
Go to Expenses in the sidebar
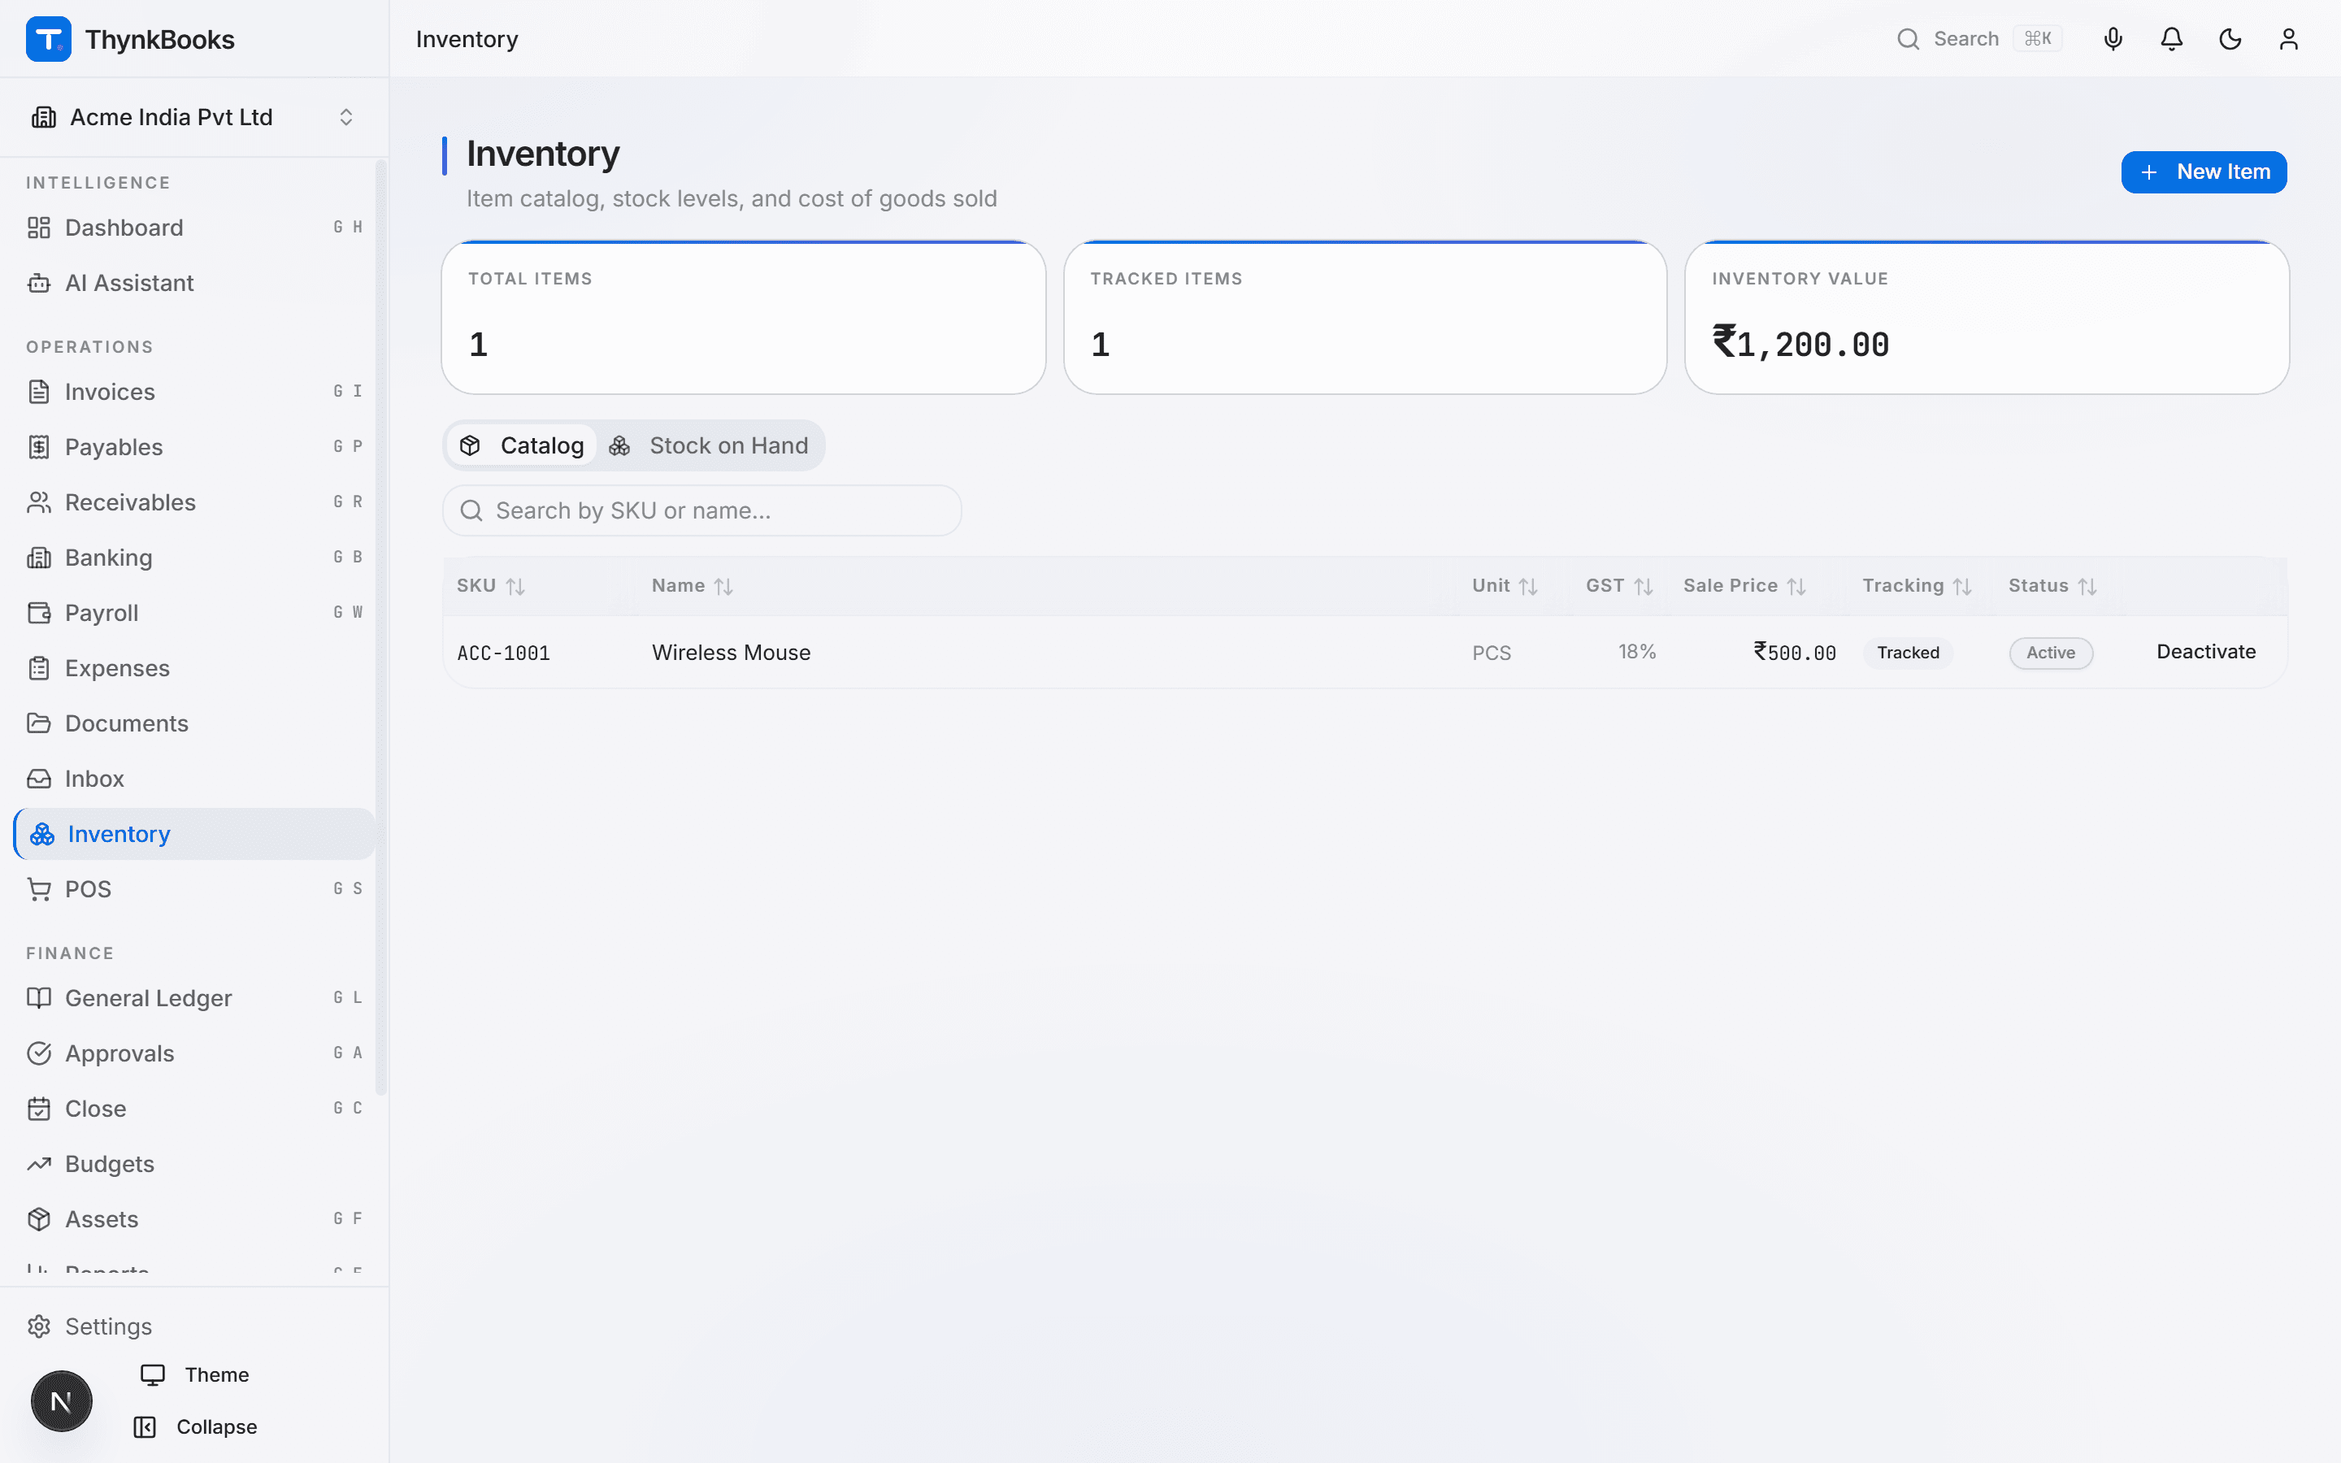[x=194, y=667]
